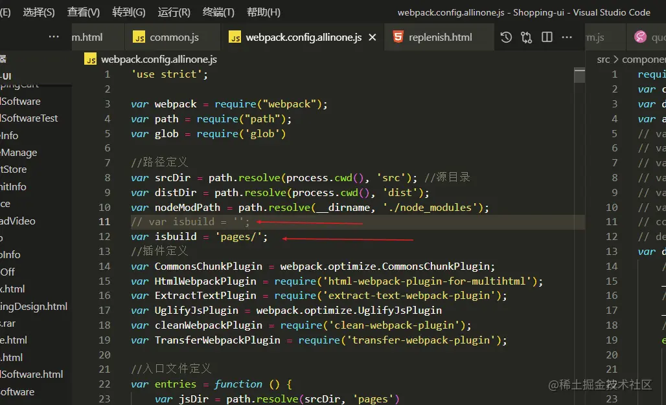The height and width of the screenshot is (405, 666).
Task: Click the glob variable on line 5
Action: 166,133
